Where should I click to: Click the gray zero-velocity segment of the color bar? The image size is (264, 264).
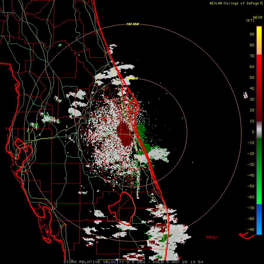(x=259, y=130)
